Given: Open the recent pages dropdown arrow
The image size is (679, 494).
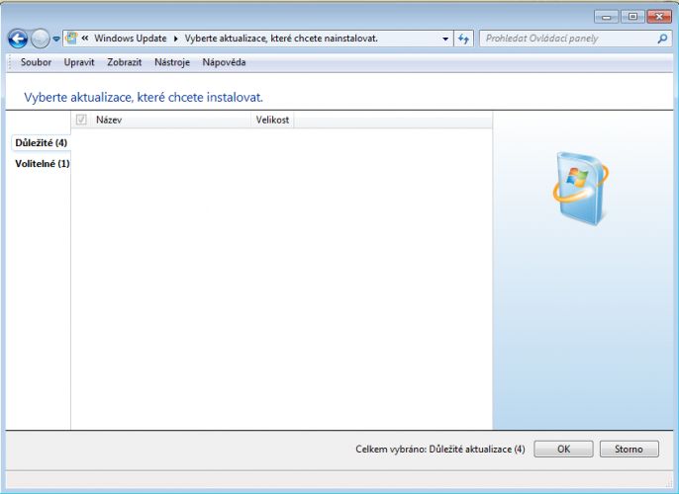Looking at the screenshot, I should pyautogui.click(x=56, y=39).
